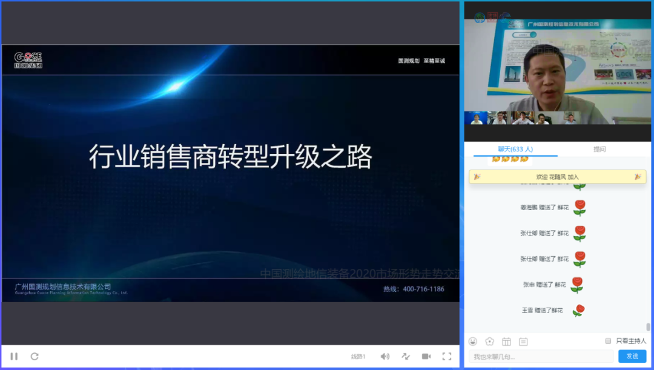Viewport: 654px width, 370px height.
Task: Switch to the 提问 tab
Action: pos(599,150)
